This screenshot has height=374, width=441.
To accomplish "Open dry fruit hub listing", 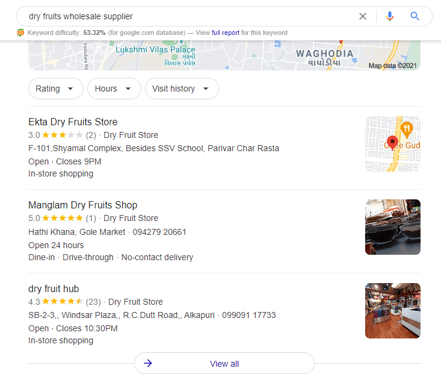I will 54,288.
